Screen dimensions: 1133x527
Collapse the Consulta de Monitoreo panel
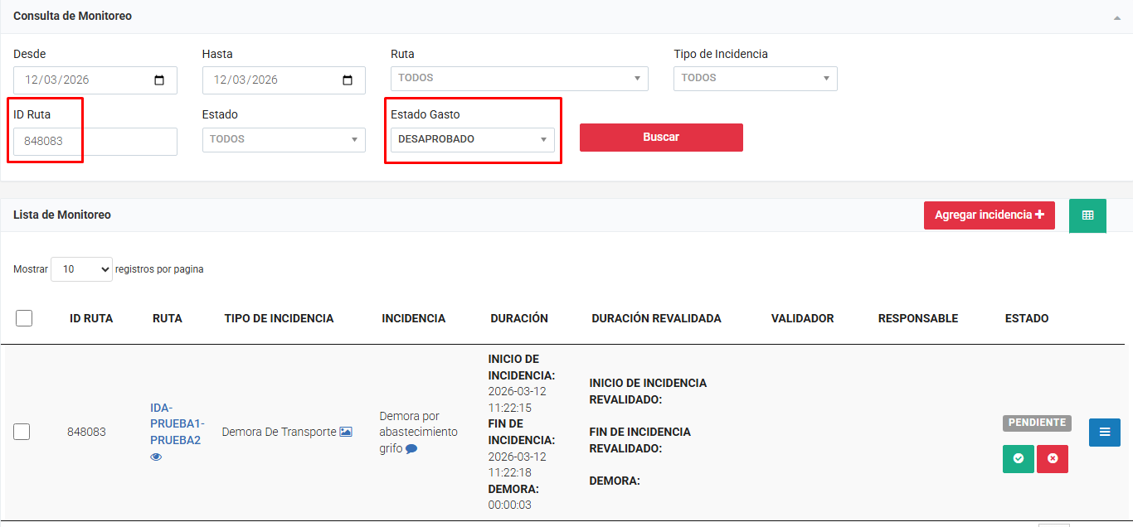[x=1116, y=17]
